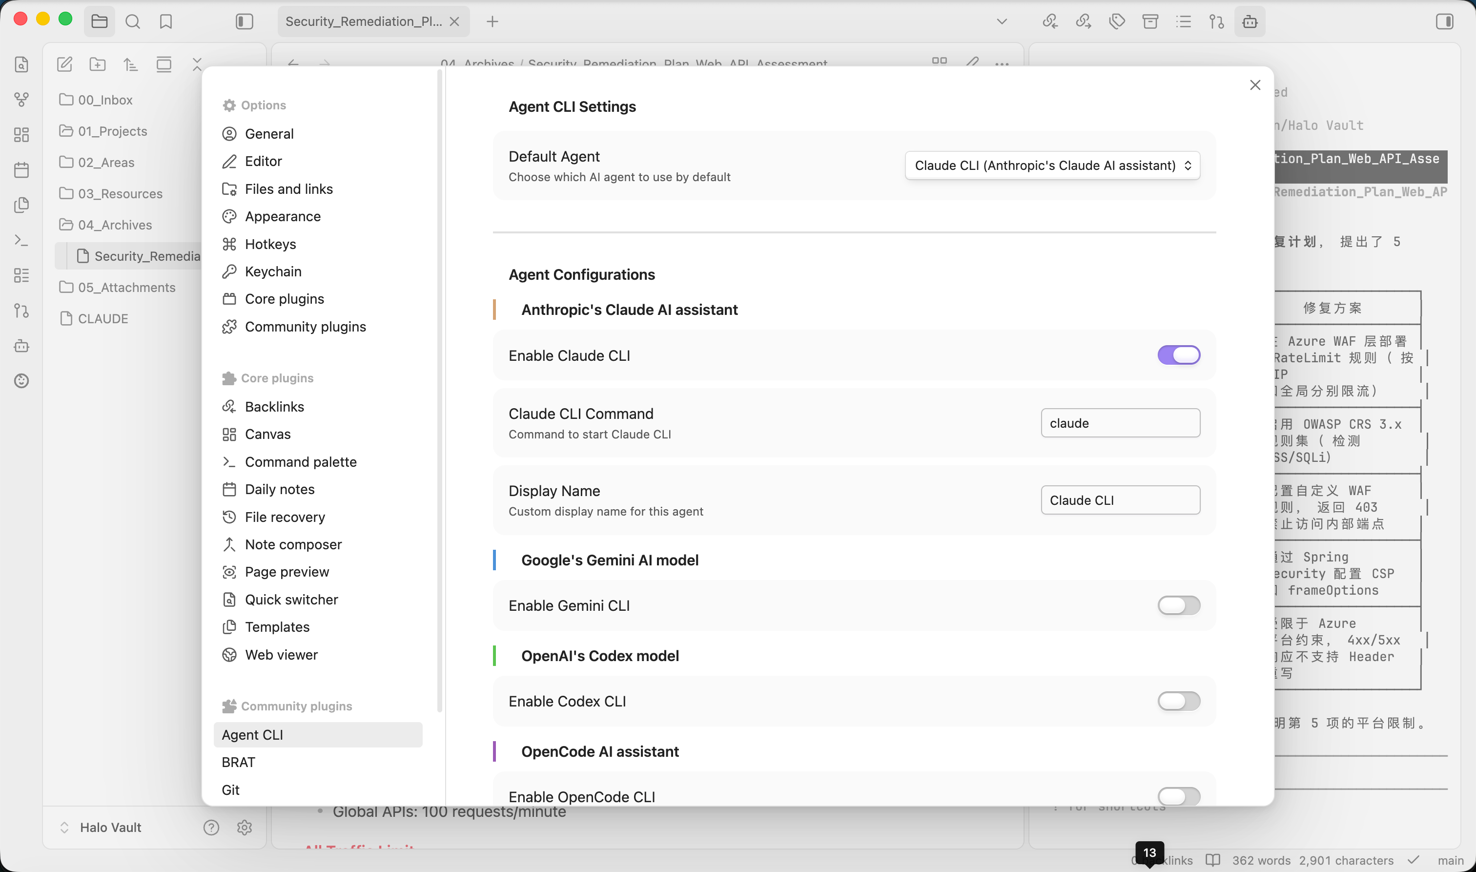Click the Claude CLI Command input field
Screen dimensions: 1476x872
tap(1120, 423)
